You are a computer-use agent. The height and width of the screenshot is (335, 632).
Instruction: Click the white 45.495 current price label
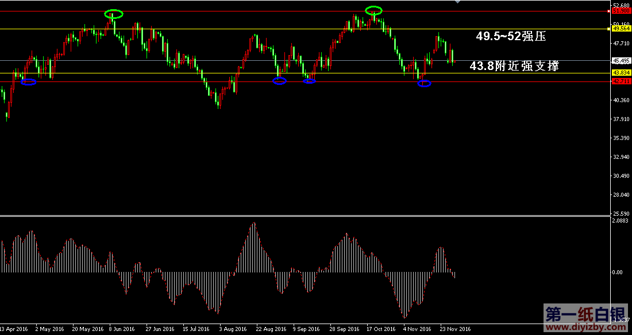click(621, 60)
